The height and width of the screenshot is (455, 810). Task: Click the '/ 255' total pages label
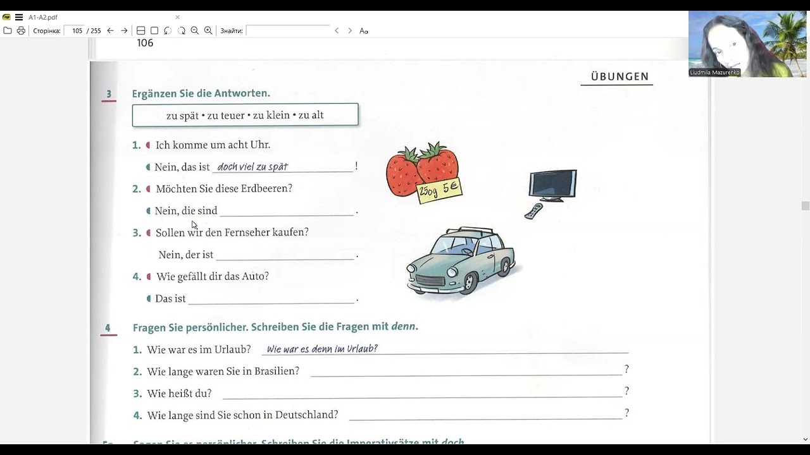coord(94,30)
